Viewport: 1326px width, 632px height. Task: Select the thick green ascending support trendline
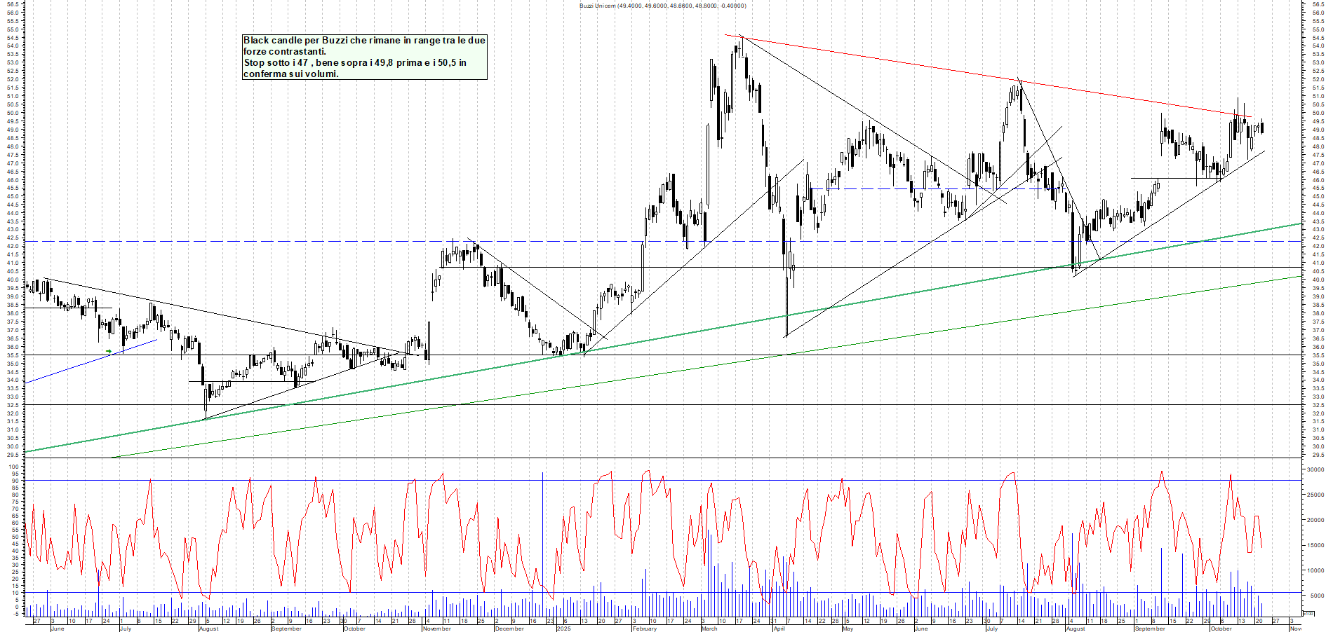702,334
